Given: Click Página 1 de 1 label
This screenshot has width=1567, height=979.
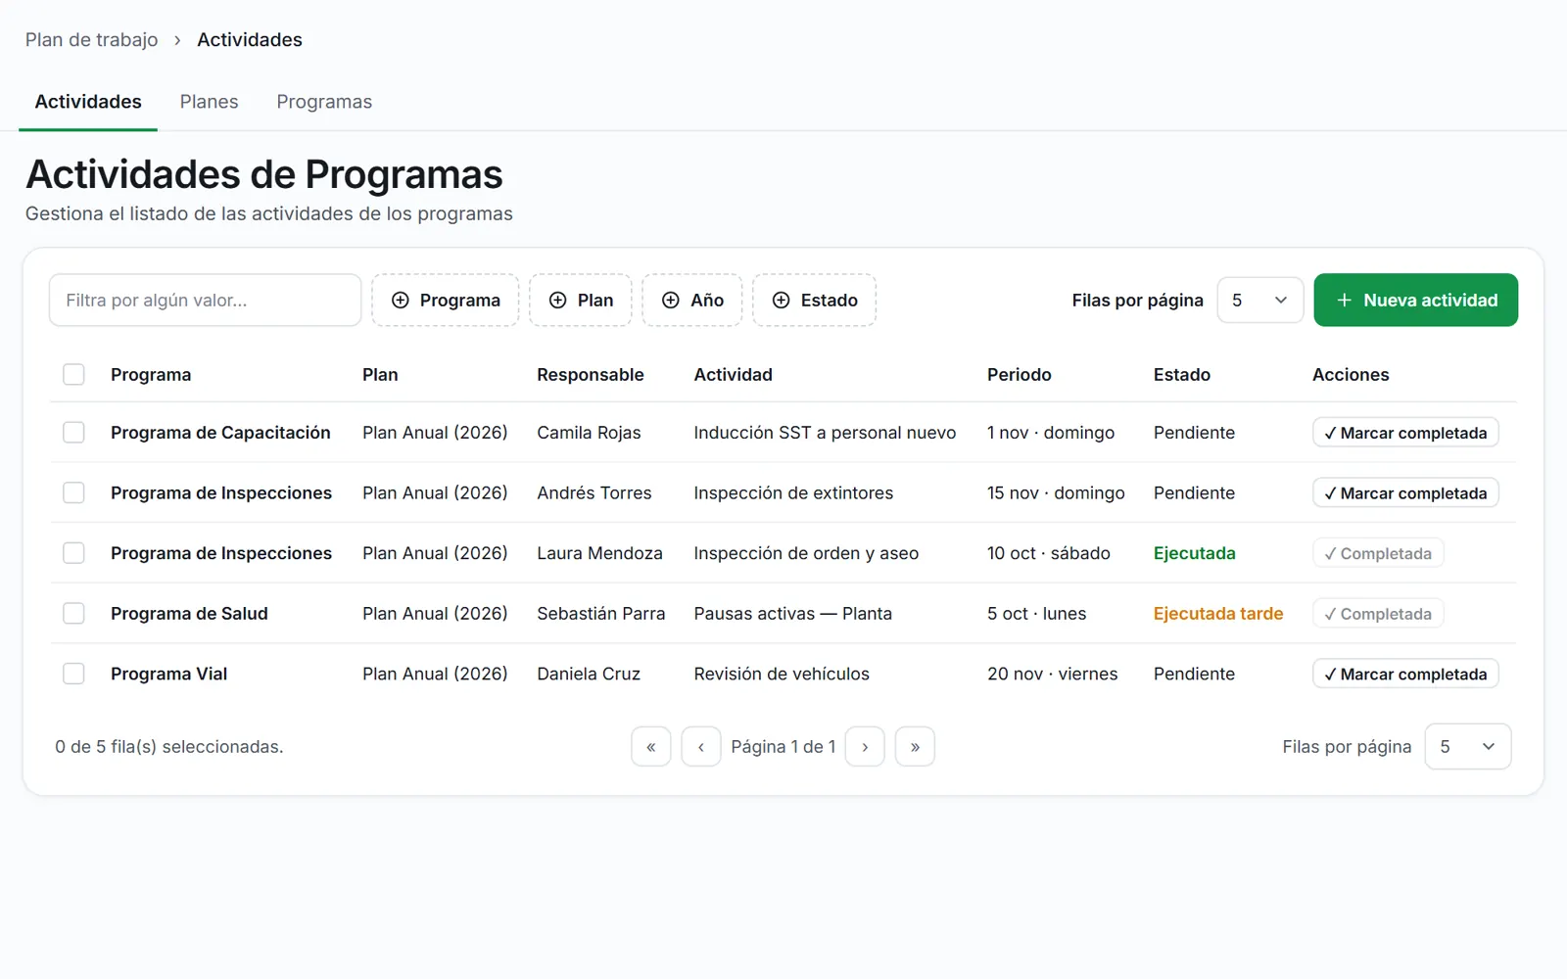Looking at the screenshot, I should (x=783, y=746).
